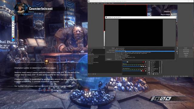Open the OBS File menu
This screenshot has width=194, height=109.
[89, 3]
